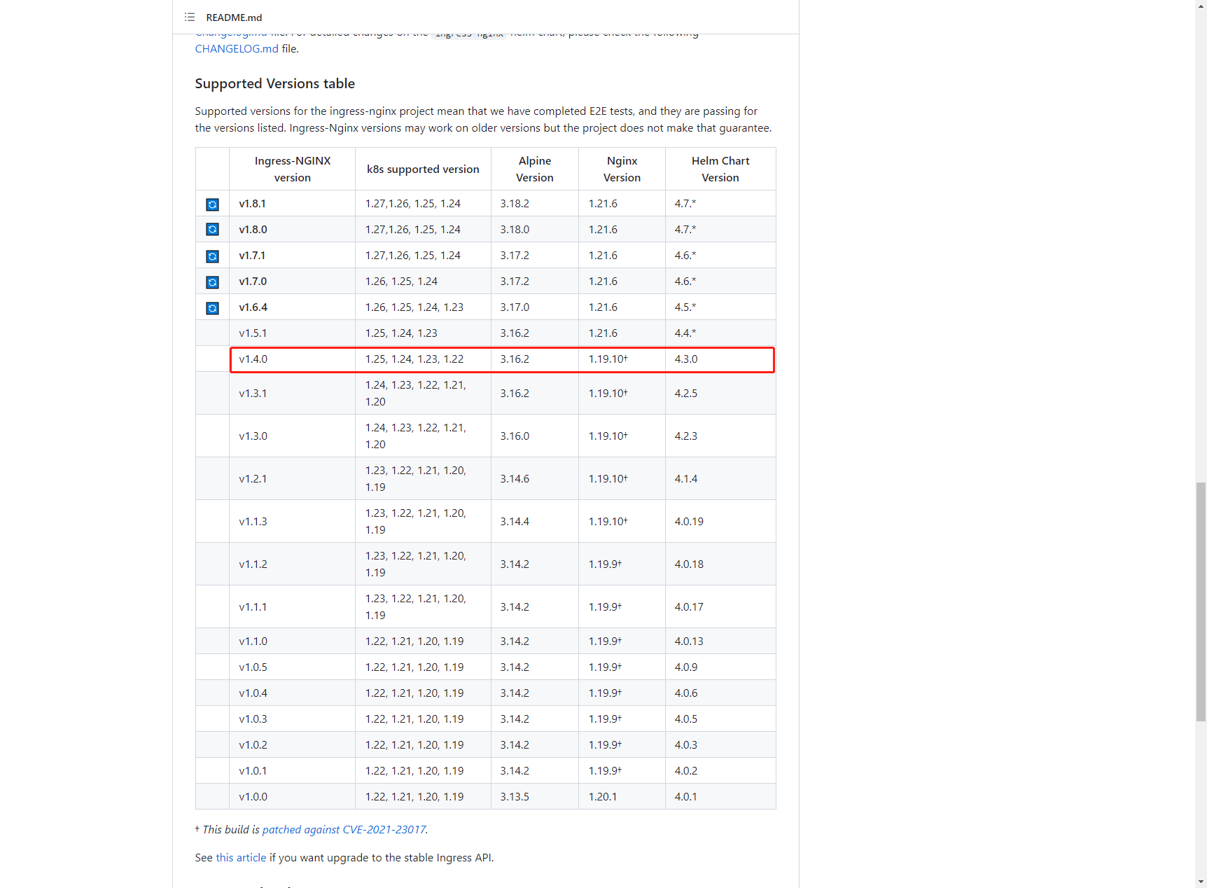Open the 'this article' link
The width and height of the screenshot is (1207, 888).
[x=241, y=857]
